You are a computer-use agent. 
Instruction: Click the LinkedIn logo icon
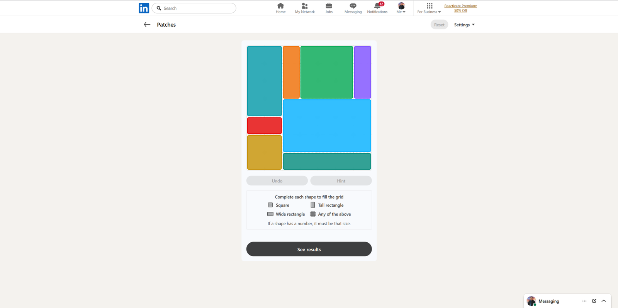tap(144, 8)
